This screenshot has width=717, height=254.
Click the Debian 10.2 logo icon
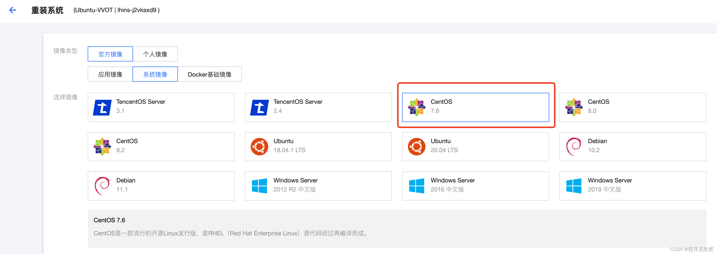click(x=574, y=146)
